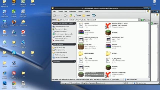160x90 pixels.
Task: Open Dr.Web Scanner desktop shortcut
Action: pos(14,13)
